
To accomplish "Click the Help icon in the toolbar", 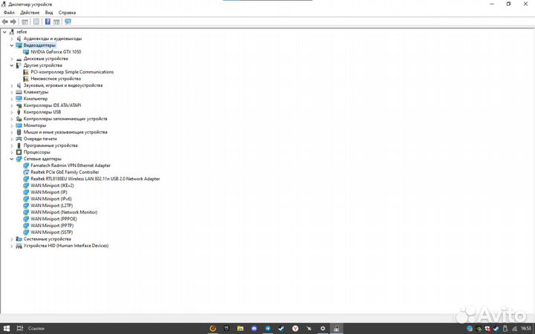I will tap(48, 22).
